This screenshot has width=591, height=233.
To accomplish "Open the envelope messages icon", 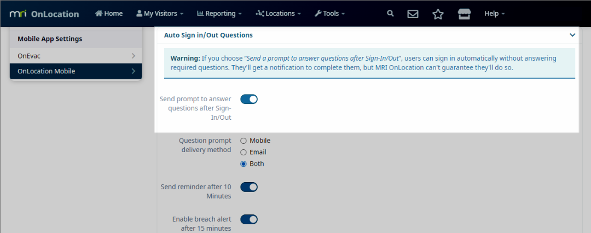I will [413, 14].
